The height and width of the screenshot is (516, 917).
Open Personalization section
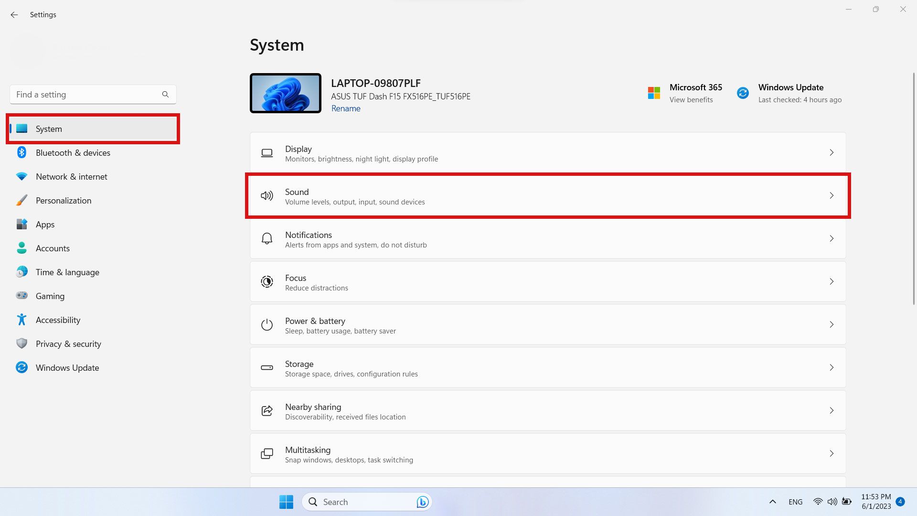pyautogui.click(x=93, y=201)
